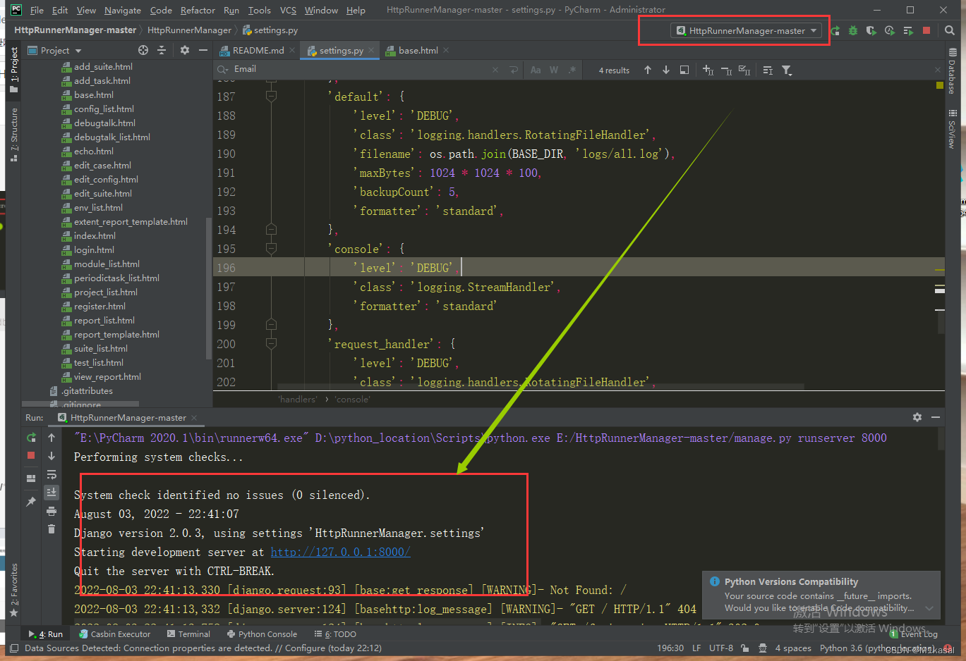Click the LF line separator in status bar
The width and height of the screenshot is (966, 661).
(x=696, y=648)
